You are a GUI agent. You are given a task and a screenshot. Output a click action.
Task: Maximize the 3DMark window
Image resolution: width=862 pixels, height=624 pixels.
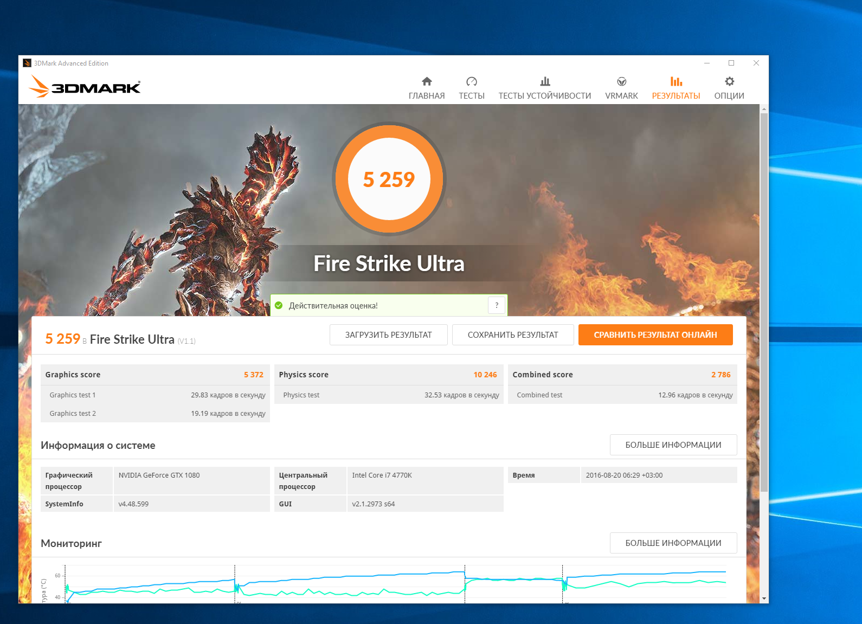(x=731, y=63)
